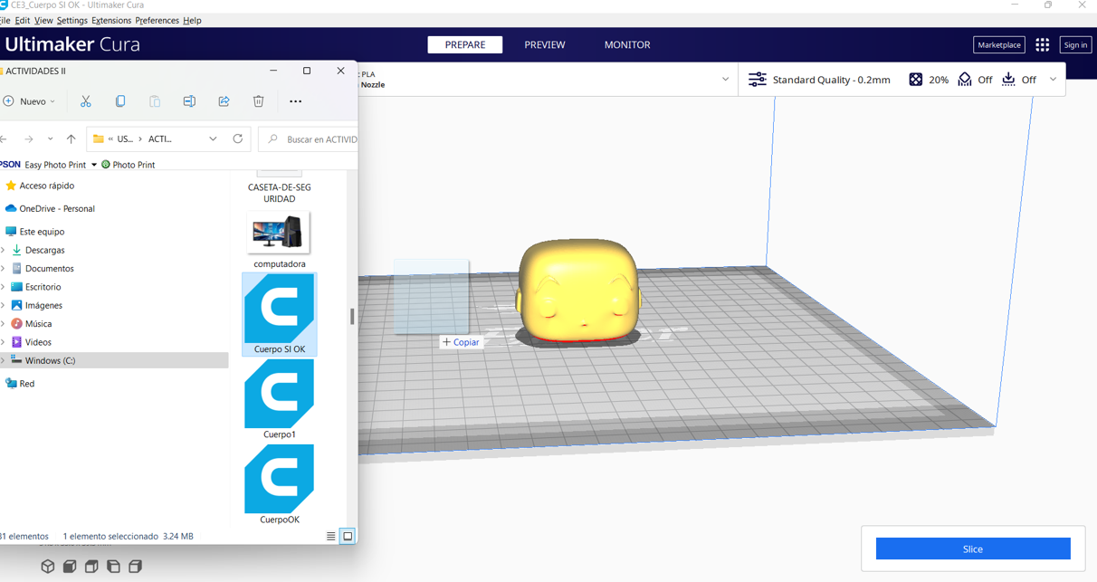The width and height of the screenshot is (1097, 582).
Task: Open the Easy Photo Print dropdown arrow
Action: [94, 165]
